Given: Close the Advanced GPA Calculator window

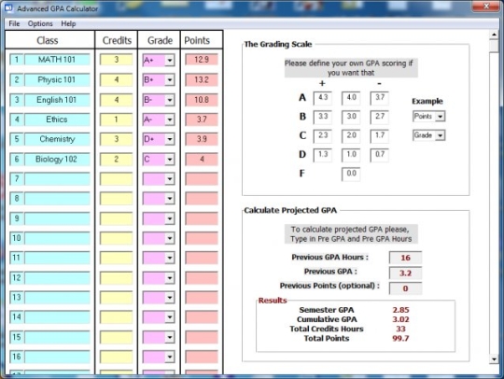Looking at the screenshot, I should (x=486, y=6).
